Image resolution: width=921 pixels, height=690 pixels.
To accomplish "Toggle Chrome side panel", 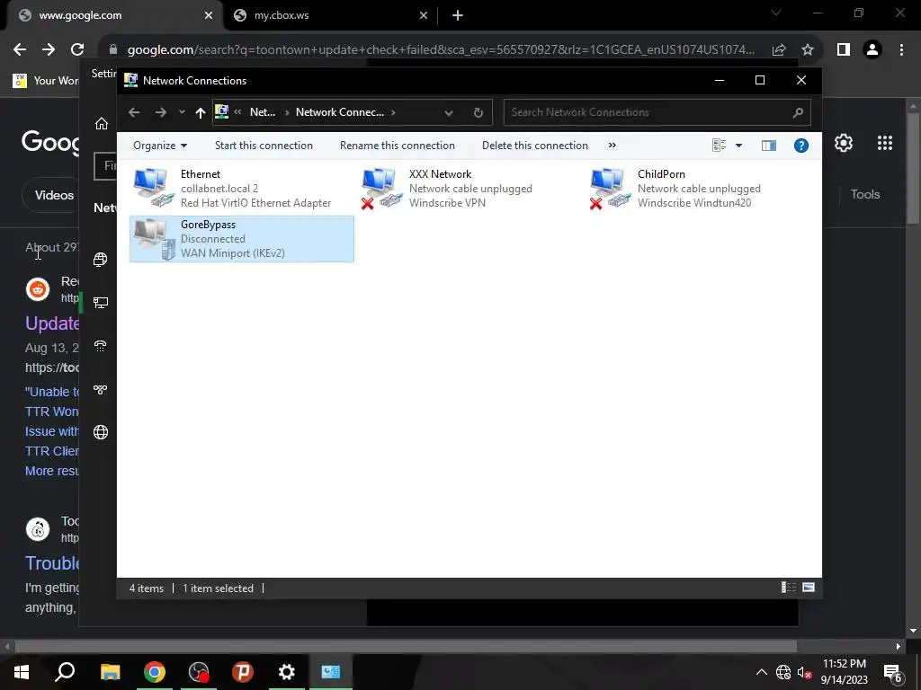I will (x=844, y=50).
